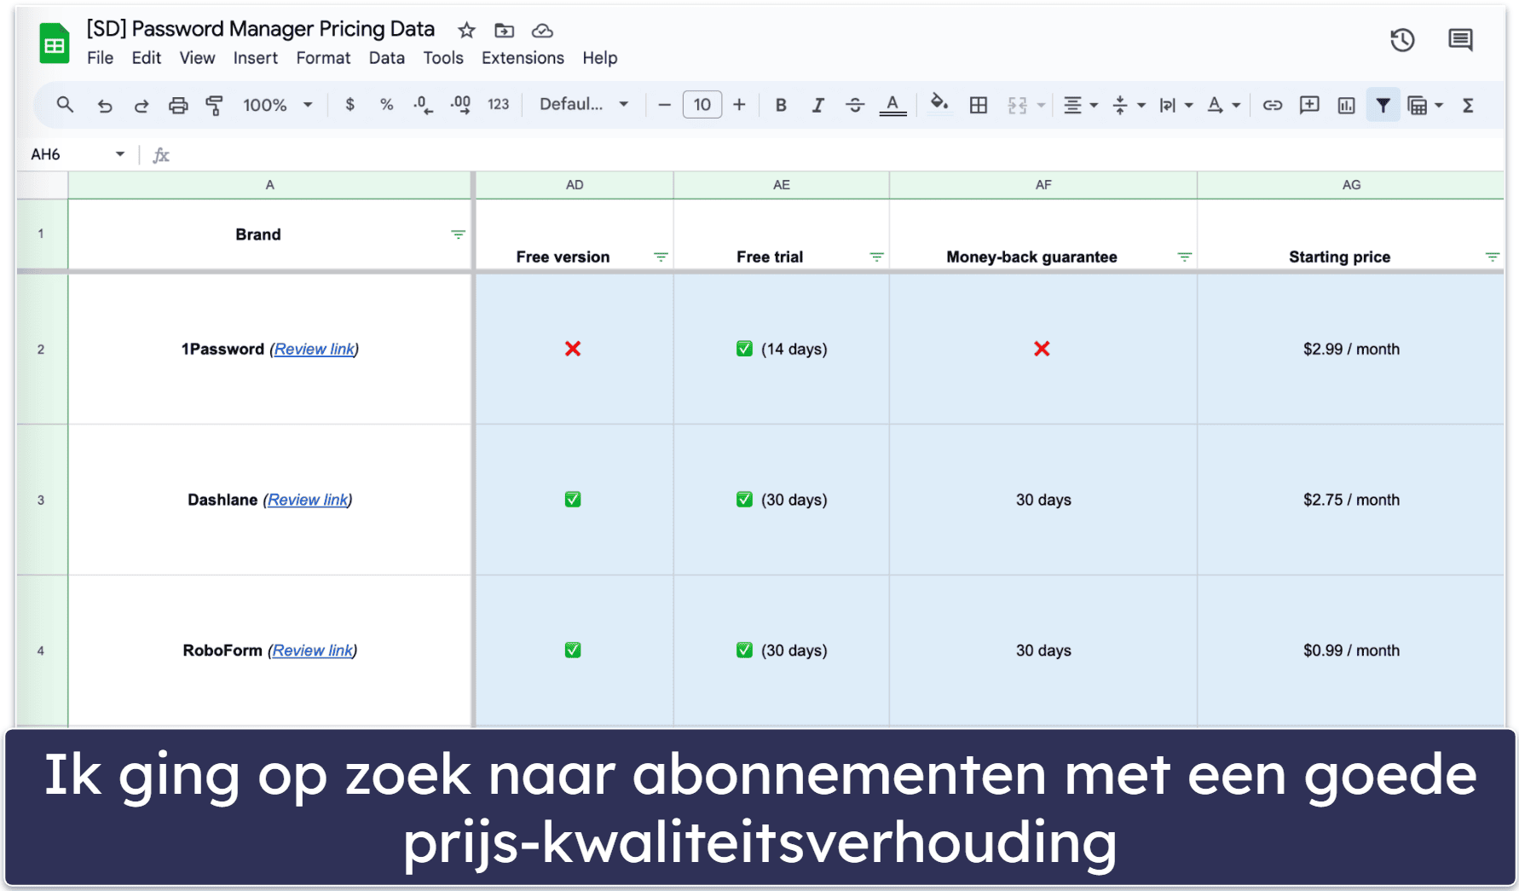The image size is (1519, 891).
Task: Open the Brand column filter
Action: point(458,234)
